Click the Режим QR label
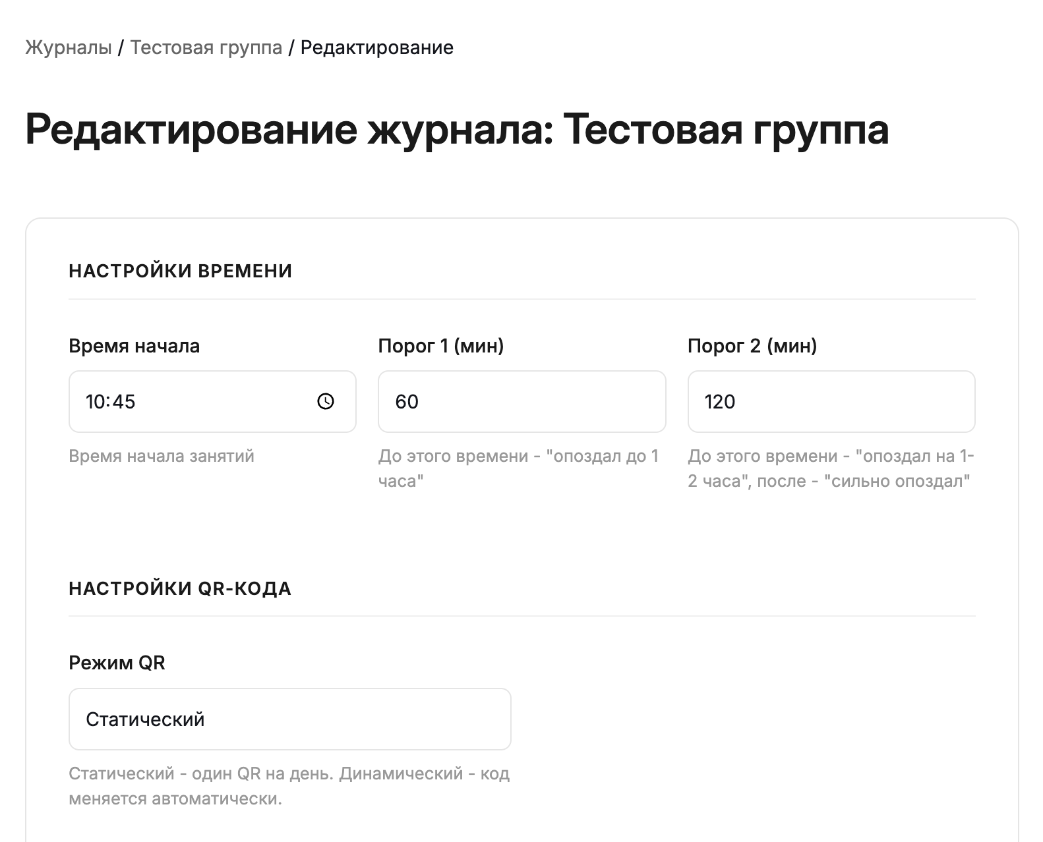Screen dimensions: 1043x842 pos(117,663)
